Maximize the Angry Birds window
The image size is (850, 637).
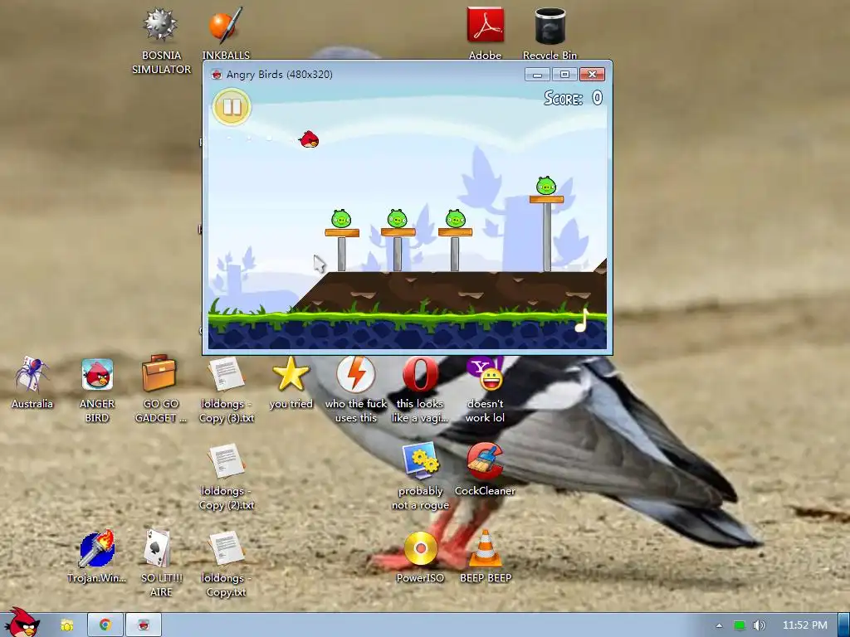point(564,74)
